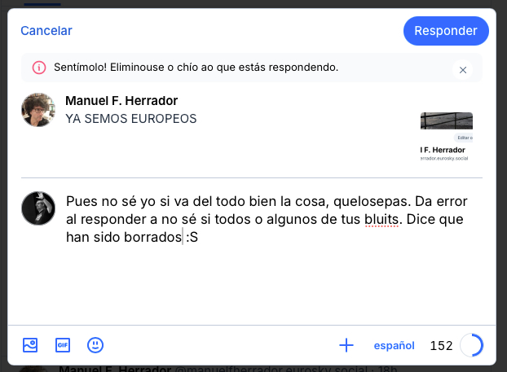Click the info icon in the error banner
Screen dimensions: 507x372
[x=38, y=68]
